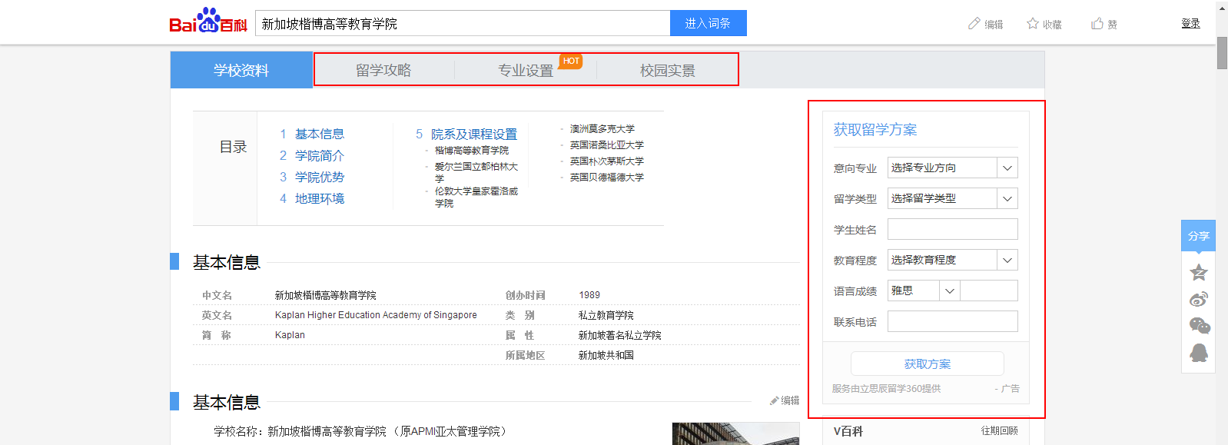Viewport: 1228px width, 445px height.
Task: Click the language score input field
Action: (x=989, y=291)
